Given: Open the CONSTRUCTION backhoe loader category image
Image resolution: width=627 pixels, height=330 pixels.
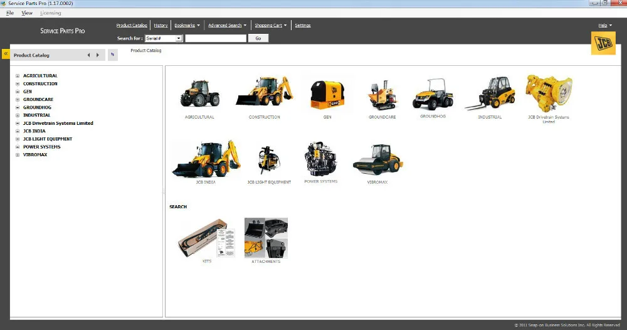Looking at the screenshot, I should pos(265,92).
